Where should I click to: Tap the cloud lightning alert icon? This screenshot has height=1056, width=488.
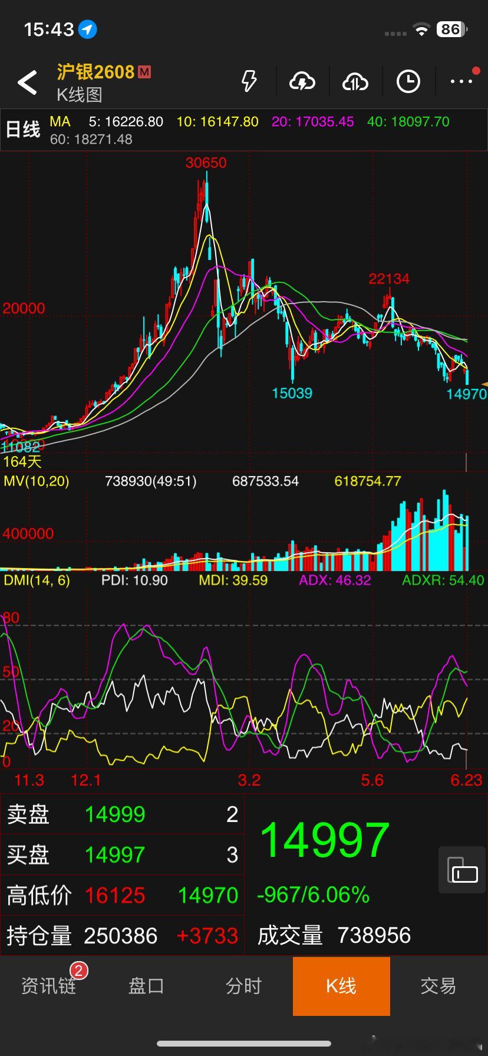point(302,82)
